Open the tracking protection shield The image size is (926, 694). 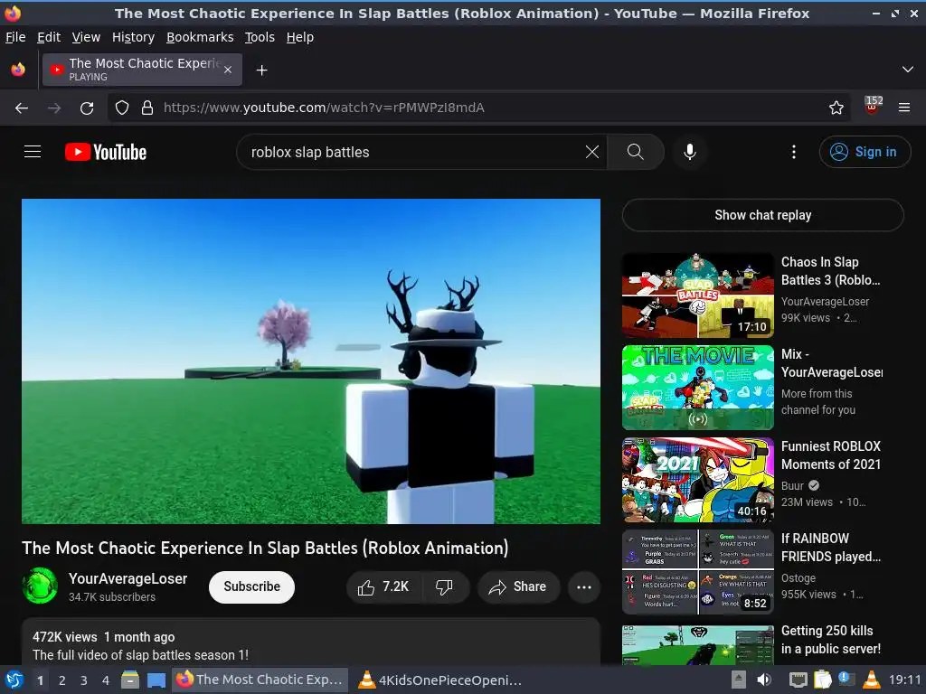click(x=122, y=108)
